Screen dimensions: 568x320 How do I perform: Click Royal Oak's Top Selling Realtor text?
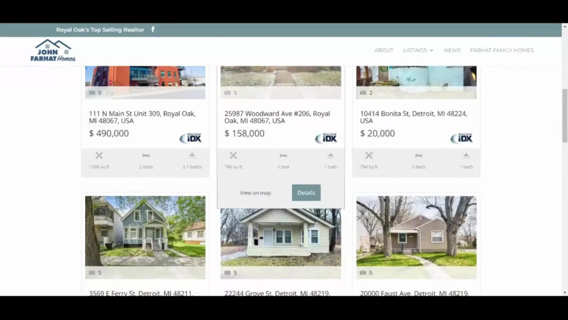(100, 30)
